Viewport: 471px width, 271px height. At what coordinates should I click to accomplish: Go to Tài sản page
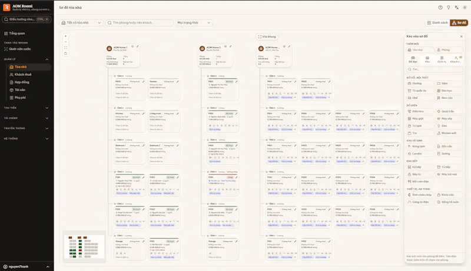(29, 90)
